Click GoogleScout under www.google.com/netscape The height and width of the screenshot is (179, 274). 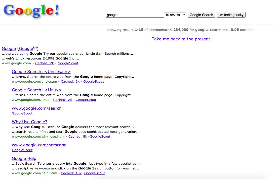click(22, 150)
